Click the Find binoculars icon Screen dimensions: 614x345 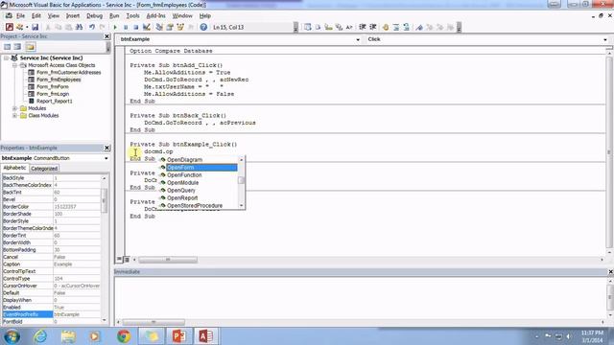pos(79,27)
